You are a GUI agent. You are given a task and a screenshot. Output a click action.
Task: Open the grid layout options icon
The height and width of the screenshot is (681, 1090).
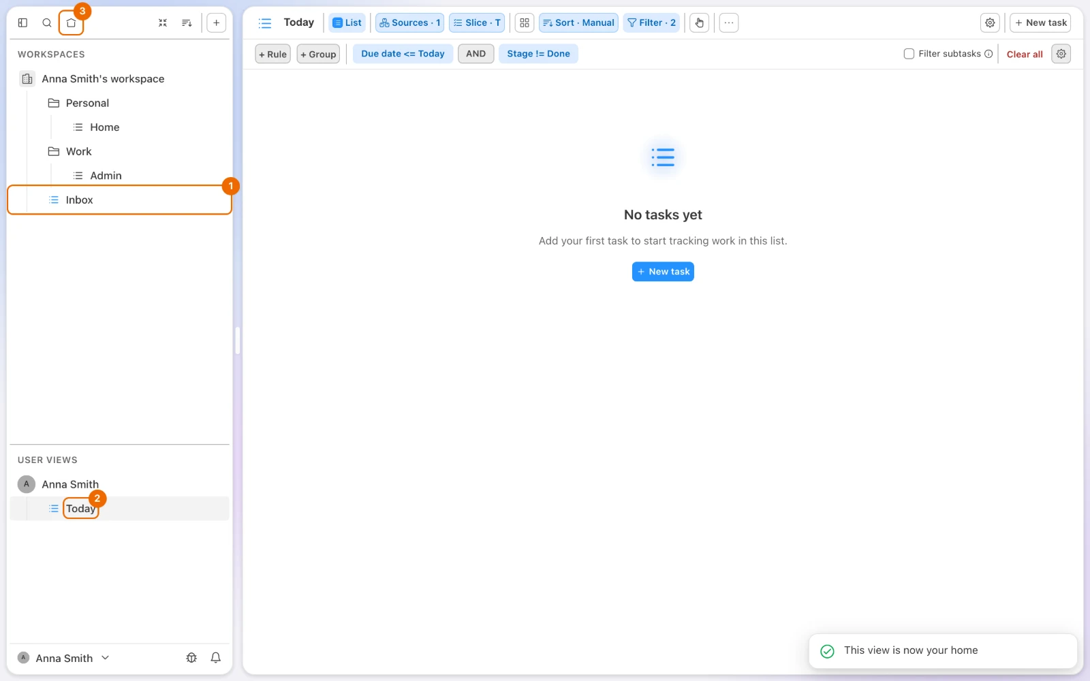525,22
